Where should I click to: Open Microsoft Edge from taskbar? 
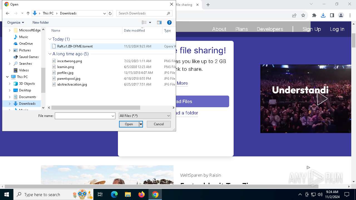click(114, 195)
